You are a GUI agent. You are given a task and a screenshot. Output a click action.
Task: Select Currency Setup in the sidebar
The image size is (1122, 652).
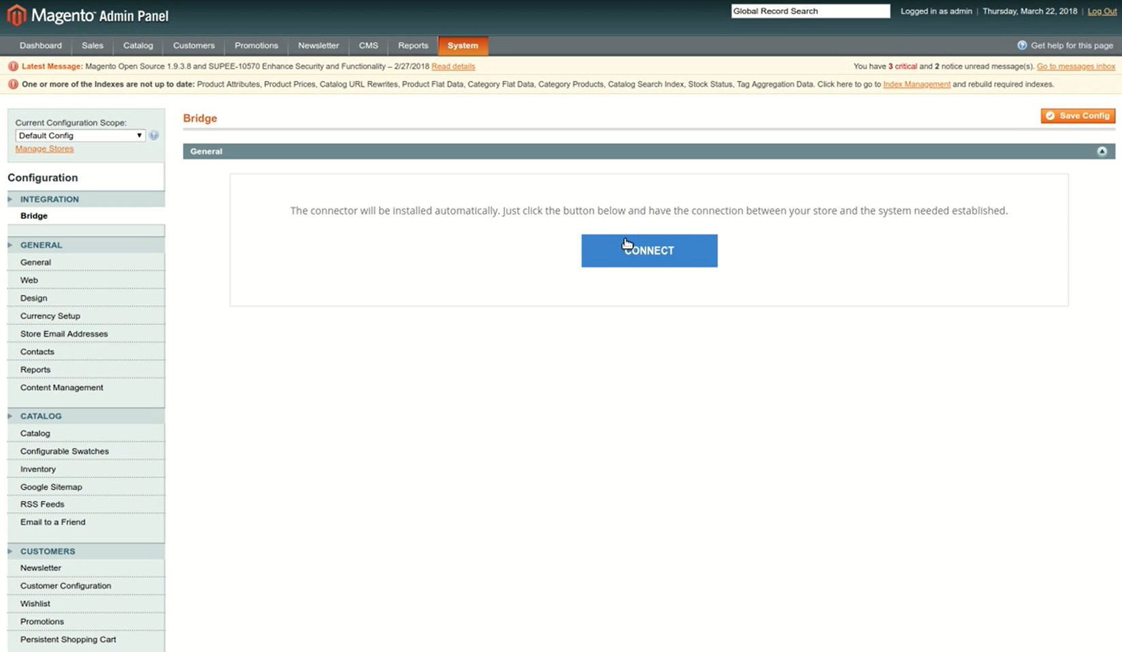[50, 316]
